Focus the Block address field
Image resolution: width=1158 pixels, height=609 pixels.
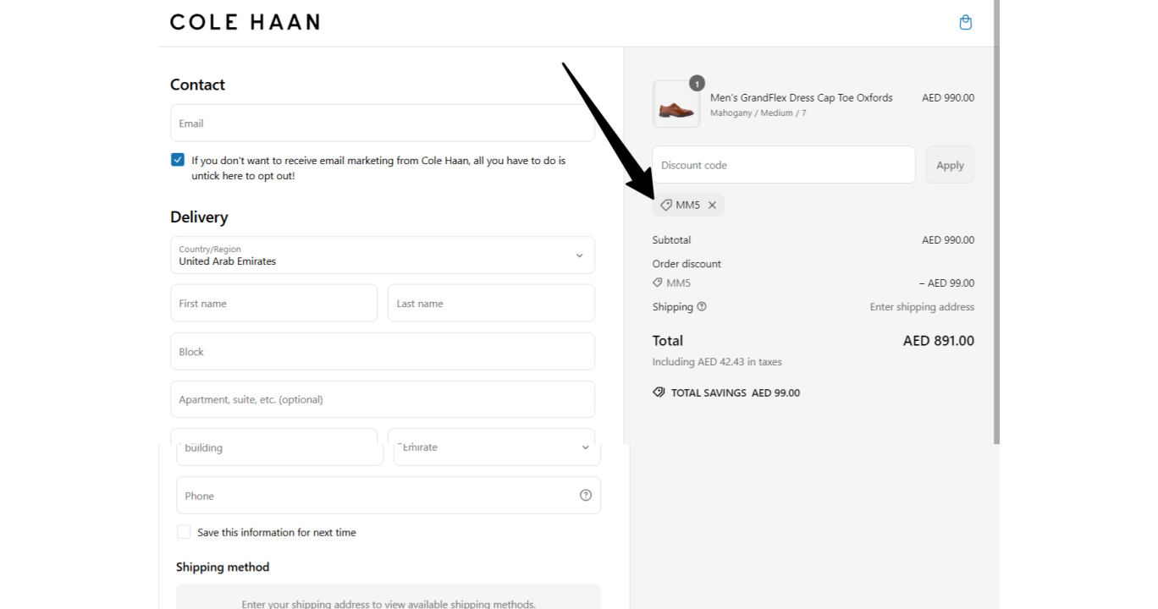[x=383, y=352]
